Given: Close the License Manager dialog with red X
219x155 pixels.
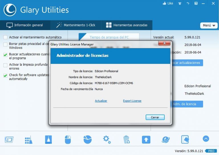Looking at the screenshot, I should [x=164, y=43].
